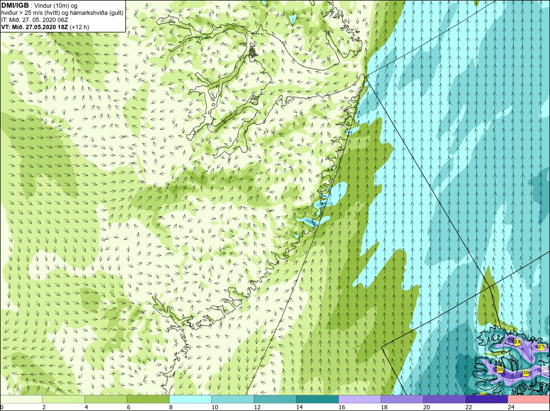Image resolution: width=550 pixels, height=411 pixels.
Task: Click the white gust label 25
Action: [544, 369]
